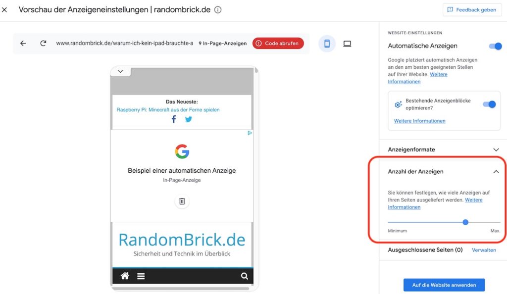
Task: Toggle Bestehende Anzeigenblöcke optimieren switch
Action: (489, 104)
